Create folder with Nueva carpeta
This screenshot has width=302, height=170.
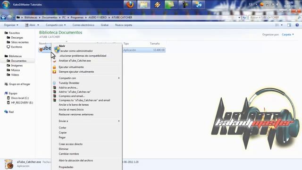(x=124, y=25)
